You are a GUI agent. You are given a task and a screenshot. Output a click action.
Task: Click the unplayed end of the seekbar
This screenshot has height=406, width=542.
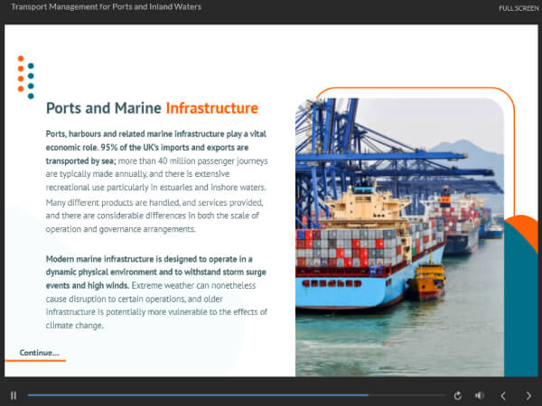pos(406,395)
